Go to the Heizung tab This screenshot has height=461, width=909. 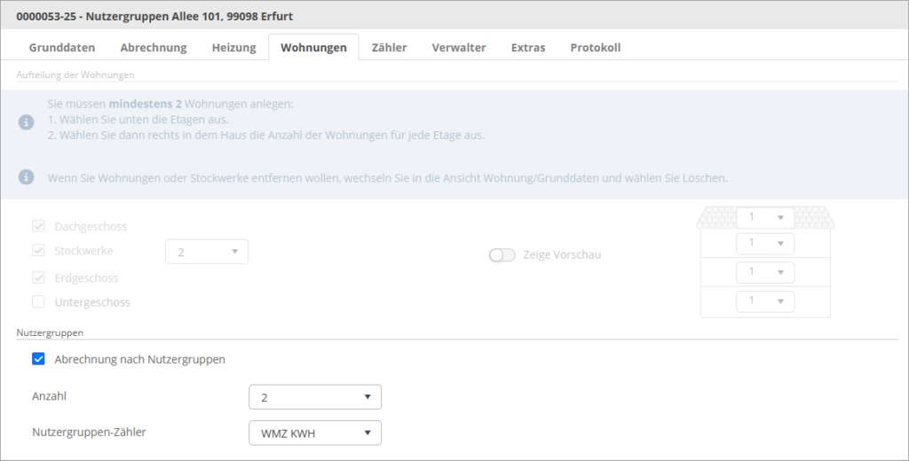[x=233, y=48]
